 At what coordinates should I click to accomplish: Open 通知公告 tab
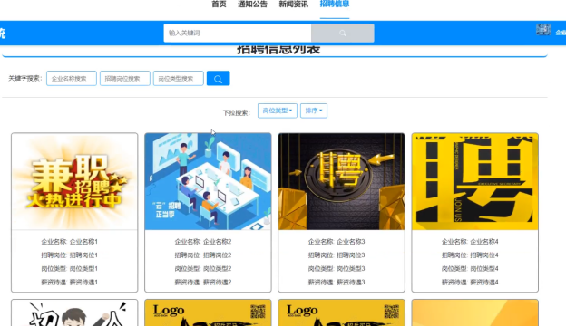(252, 5)
